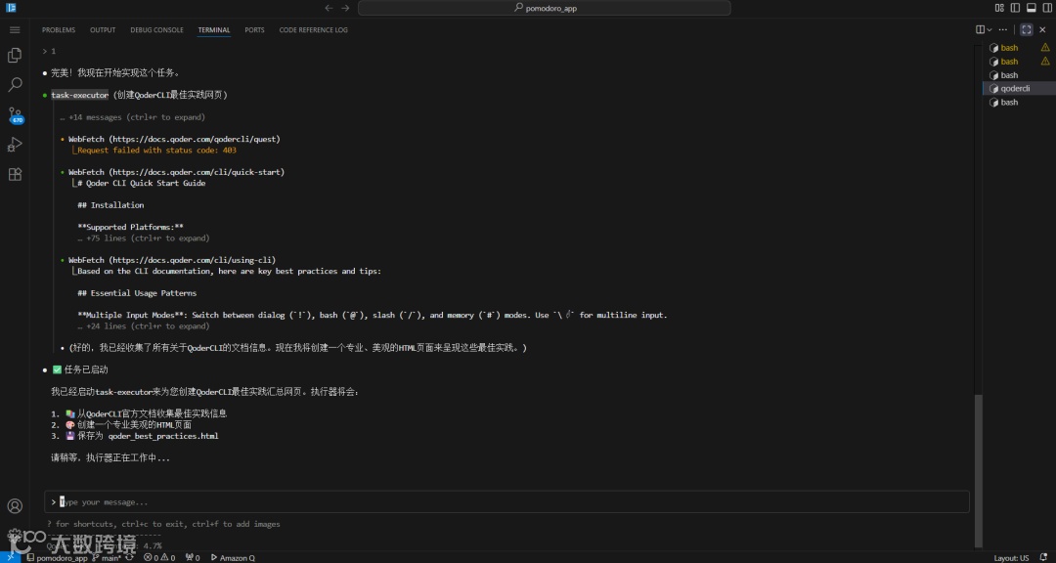Open the Search view in the activity bar
1056x563 pixels.
[14, 85]
